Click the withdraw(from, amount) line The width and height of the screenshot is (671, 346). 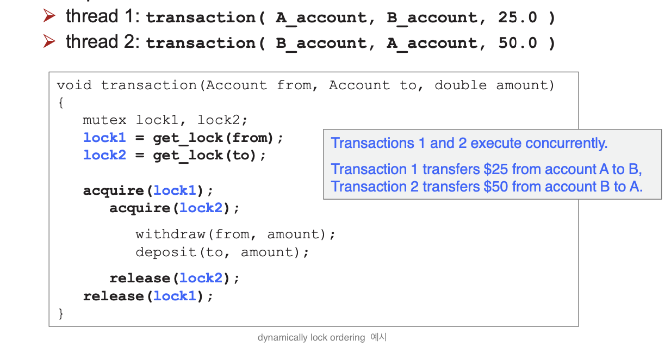(236, 234)
